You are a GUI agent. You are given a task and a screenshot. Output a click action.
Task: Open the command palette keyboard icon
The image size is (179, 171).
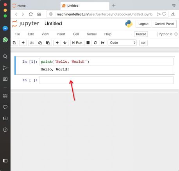tap(143, 43)
